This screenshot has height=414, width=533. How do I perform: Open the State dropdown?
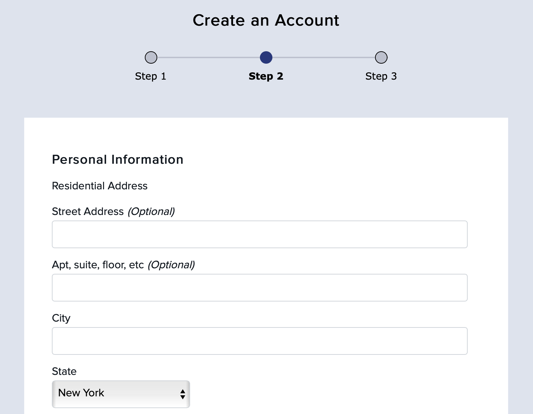point(121,394)
